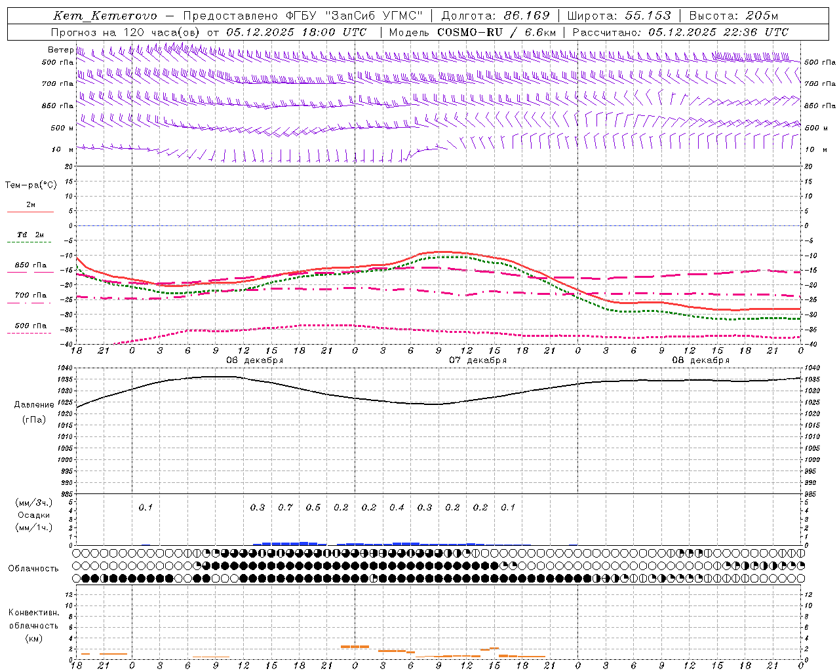Click the computed time 05.12.2025 22:36 UTC
Image resolution: width=839 pixels, height=671 pixels.
(718, 32)
